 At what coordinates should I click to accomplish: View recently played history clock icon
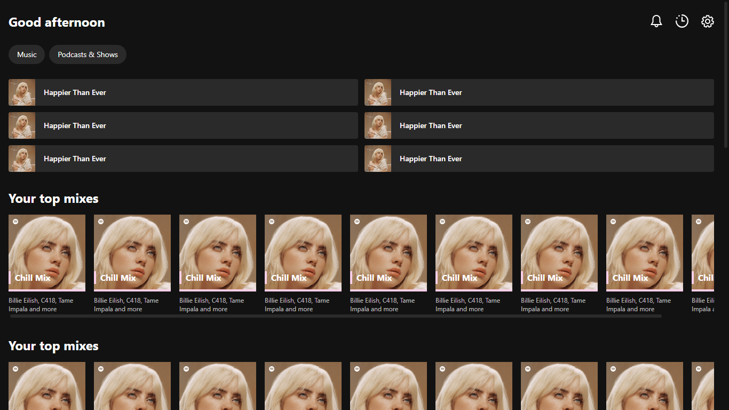(682, 21)
